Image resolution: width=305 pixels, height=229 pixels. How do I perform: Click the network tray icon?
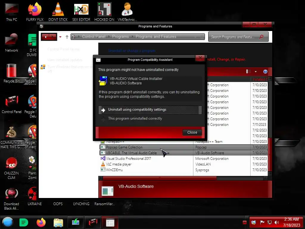tap(269, 222)
